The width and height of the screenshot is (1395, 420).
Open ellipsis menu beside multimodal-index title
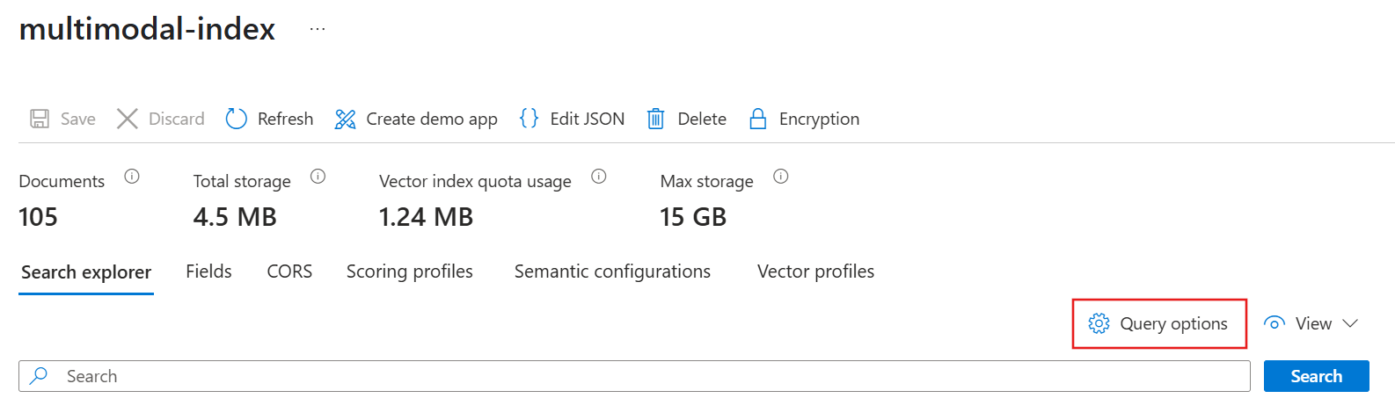click(x=318, y=29)
